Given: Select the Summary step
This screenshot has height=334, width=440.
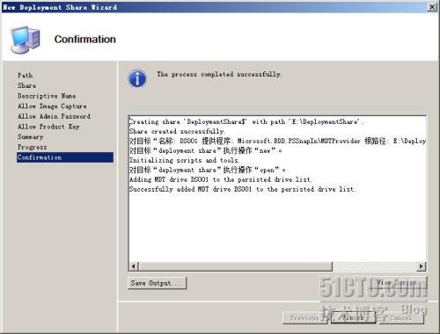Looking at the screenshot, I should tap(30, 137).
